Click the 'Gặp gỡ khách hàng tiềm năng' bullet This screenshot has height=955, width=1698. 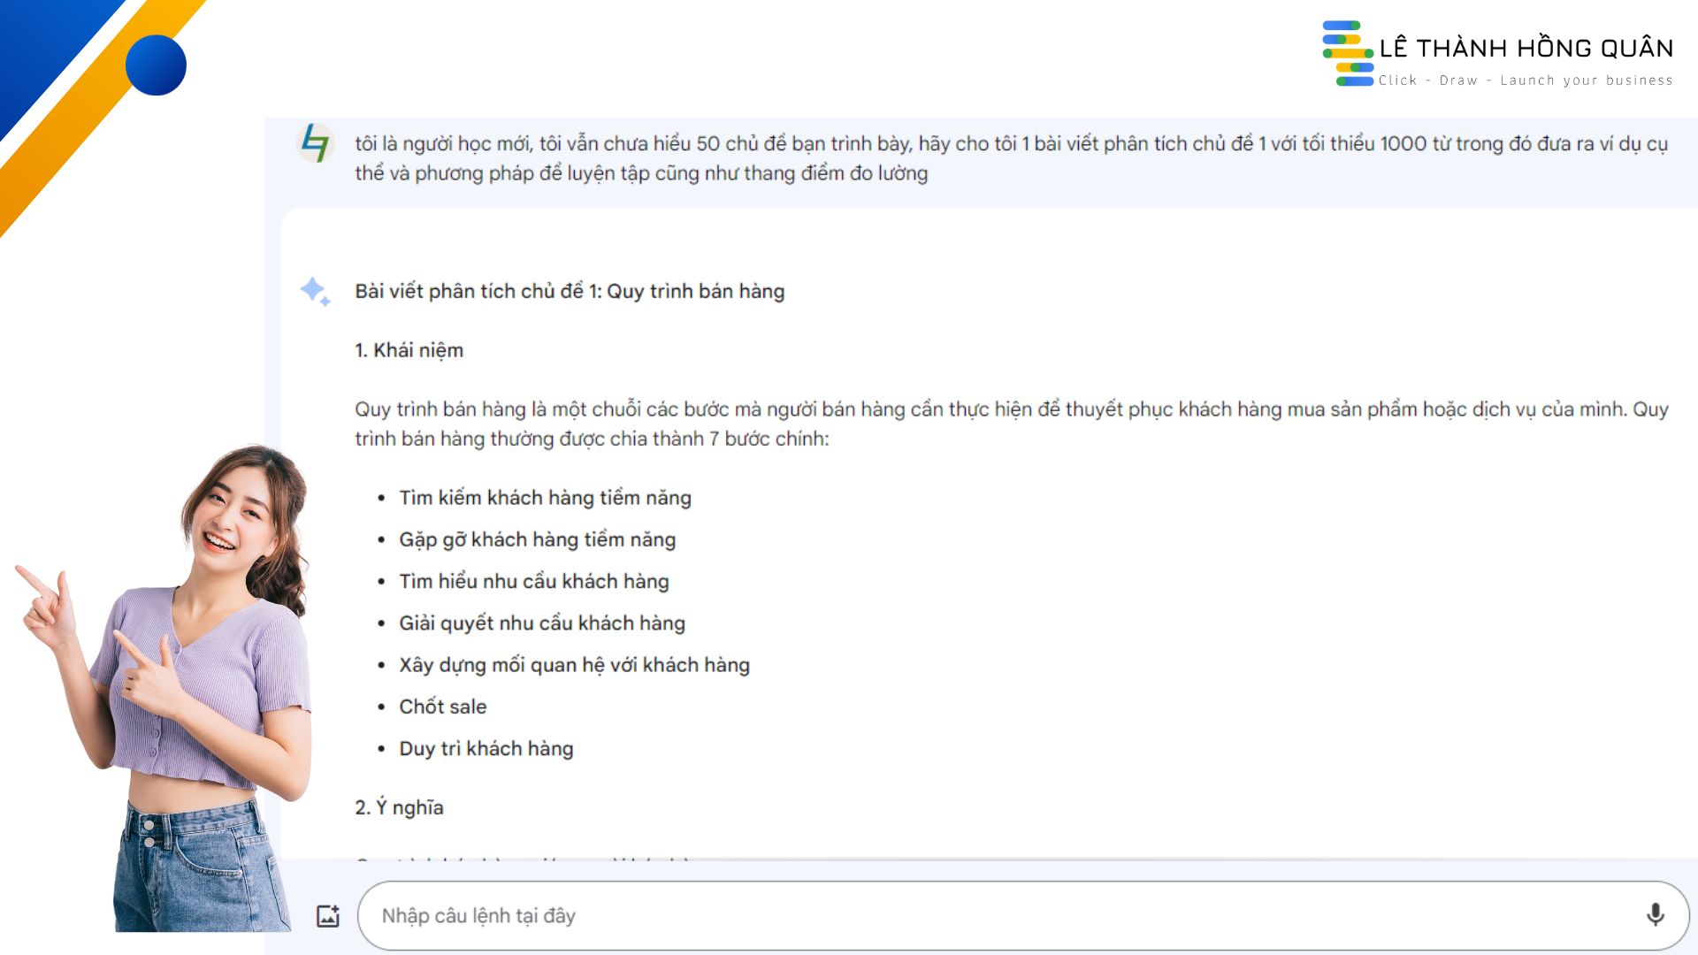point(537,539)
